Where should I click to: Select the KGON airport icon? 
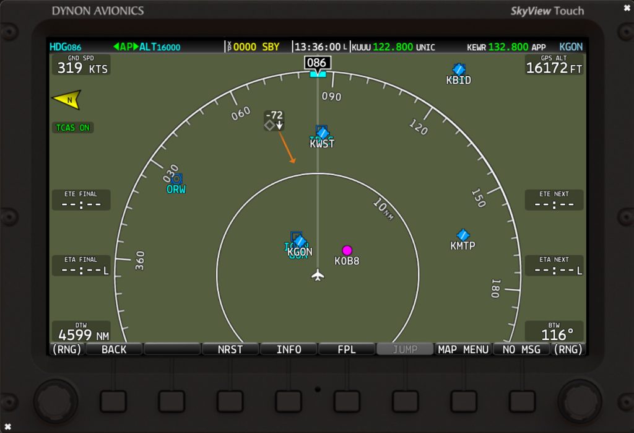pos(300,241)
